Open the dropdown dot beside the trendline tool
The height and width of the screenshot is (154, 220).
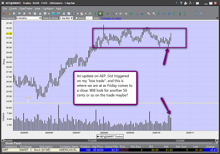click(x=116, y=14)
